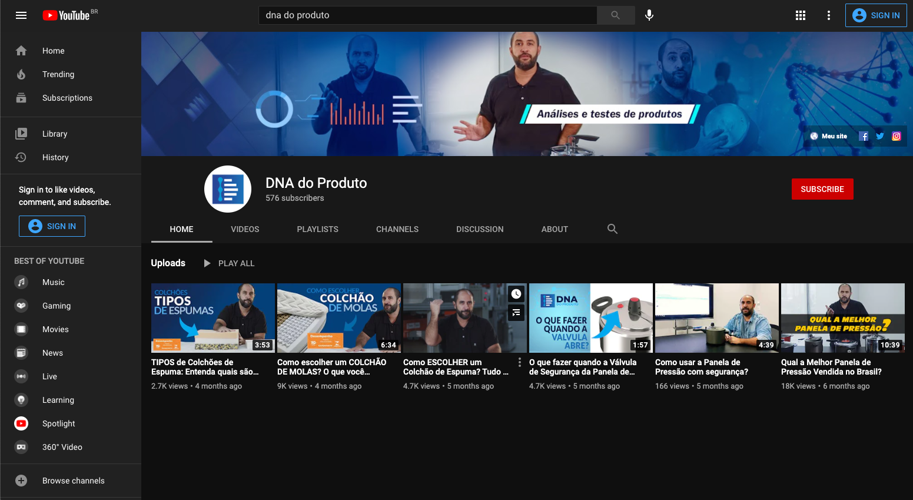This screenshot has width=913, height=500.
Task: Select the HOME channel tab
Action: click(x=181, y=229)
